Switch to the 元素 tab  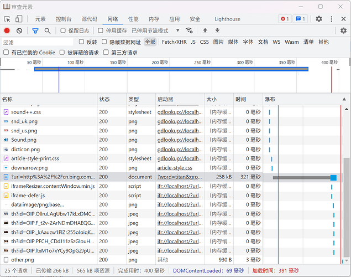(40, 19)
